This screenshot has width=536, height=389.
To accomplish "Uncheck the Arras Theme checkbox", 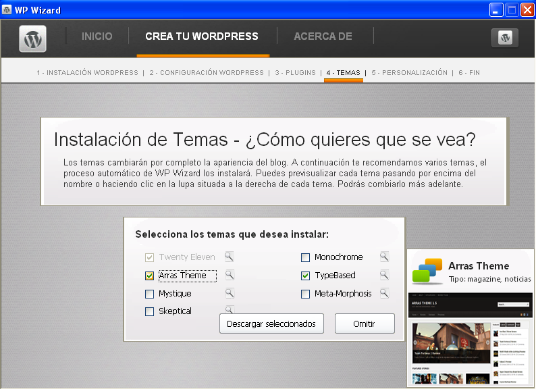I will (x=149, y=276).
